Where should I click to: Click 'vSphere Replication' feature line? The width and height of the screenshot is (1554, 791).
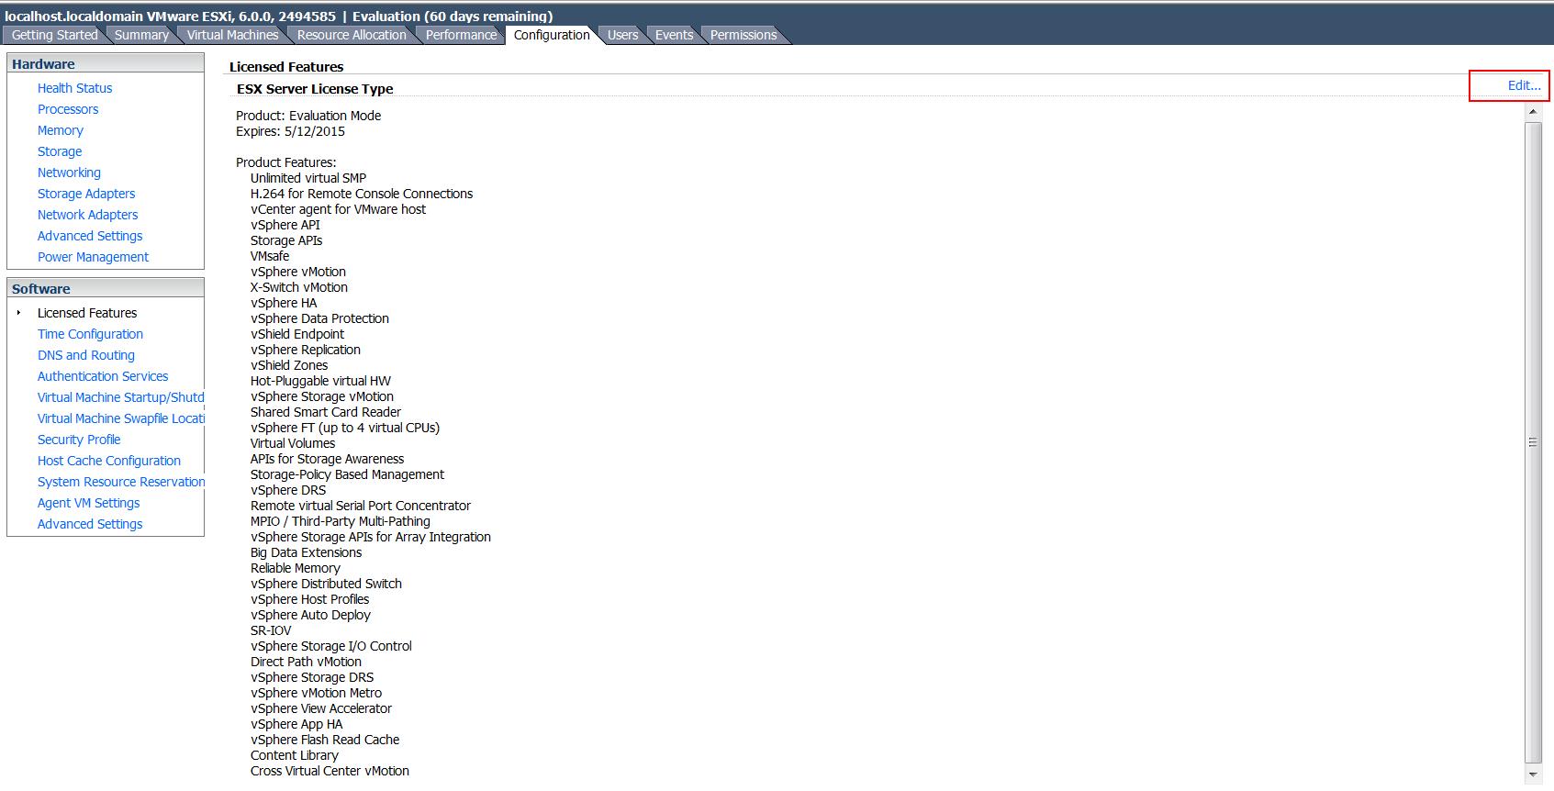point(306,350)
